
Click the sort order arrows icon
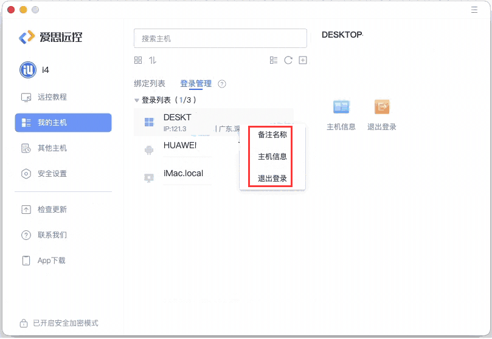pyautogui.click(x=153, y=60)
